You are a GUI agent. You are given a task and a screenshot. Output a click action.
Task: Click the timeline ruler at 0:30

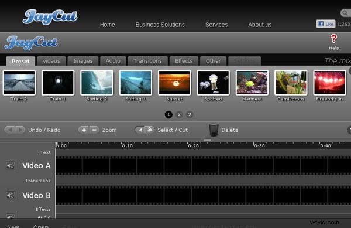pos(259,145)
